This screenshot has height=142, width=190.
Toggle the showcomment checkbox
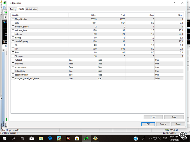click(13, 67)
